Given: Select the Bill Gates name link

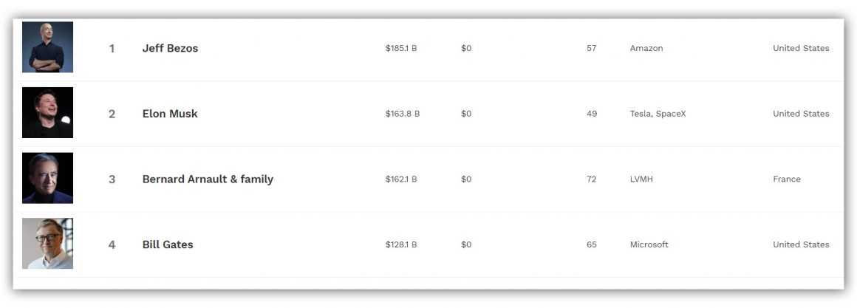Looking at the screenshot, I should 168,244.
